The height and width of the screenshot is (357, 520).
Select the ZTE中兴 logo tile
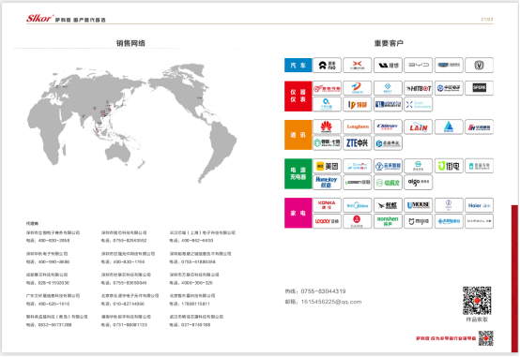pos(358,143)
